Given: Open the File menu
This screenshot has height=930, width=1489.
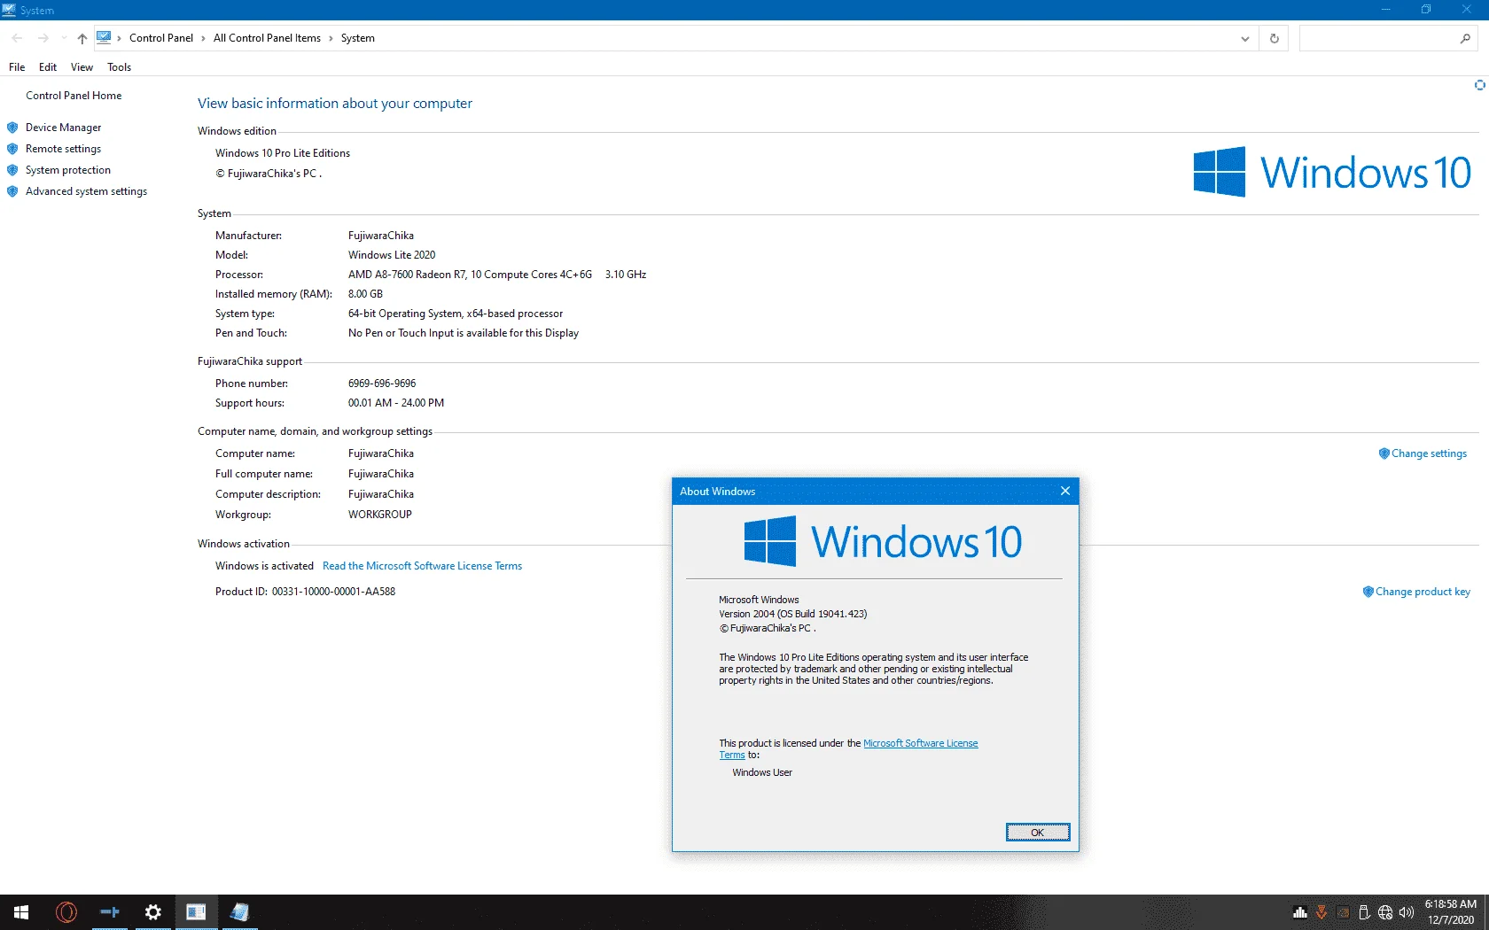Looking at the screenshot, I should [x=17, y=67].
